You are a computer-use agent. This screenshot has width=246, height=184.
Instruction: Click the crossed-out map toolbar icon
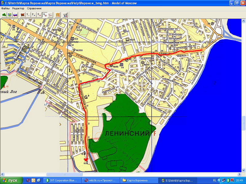[22, 14]
